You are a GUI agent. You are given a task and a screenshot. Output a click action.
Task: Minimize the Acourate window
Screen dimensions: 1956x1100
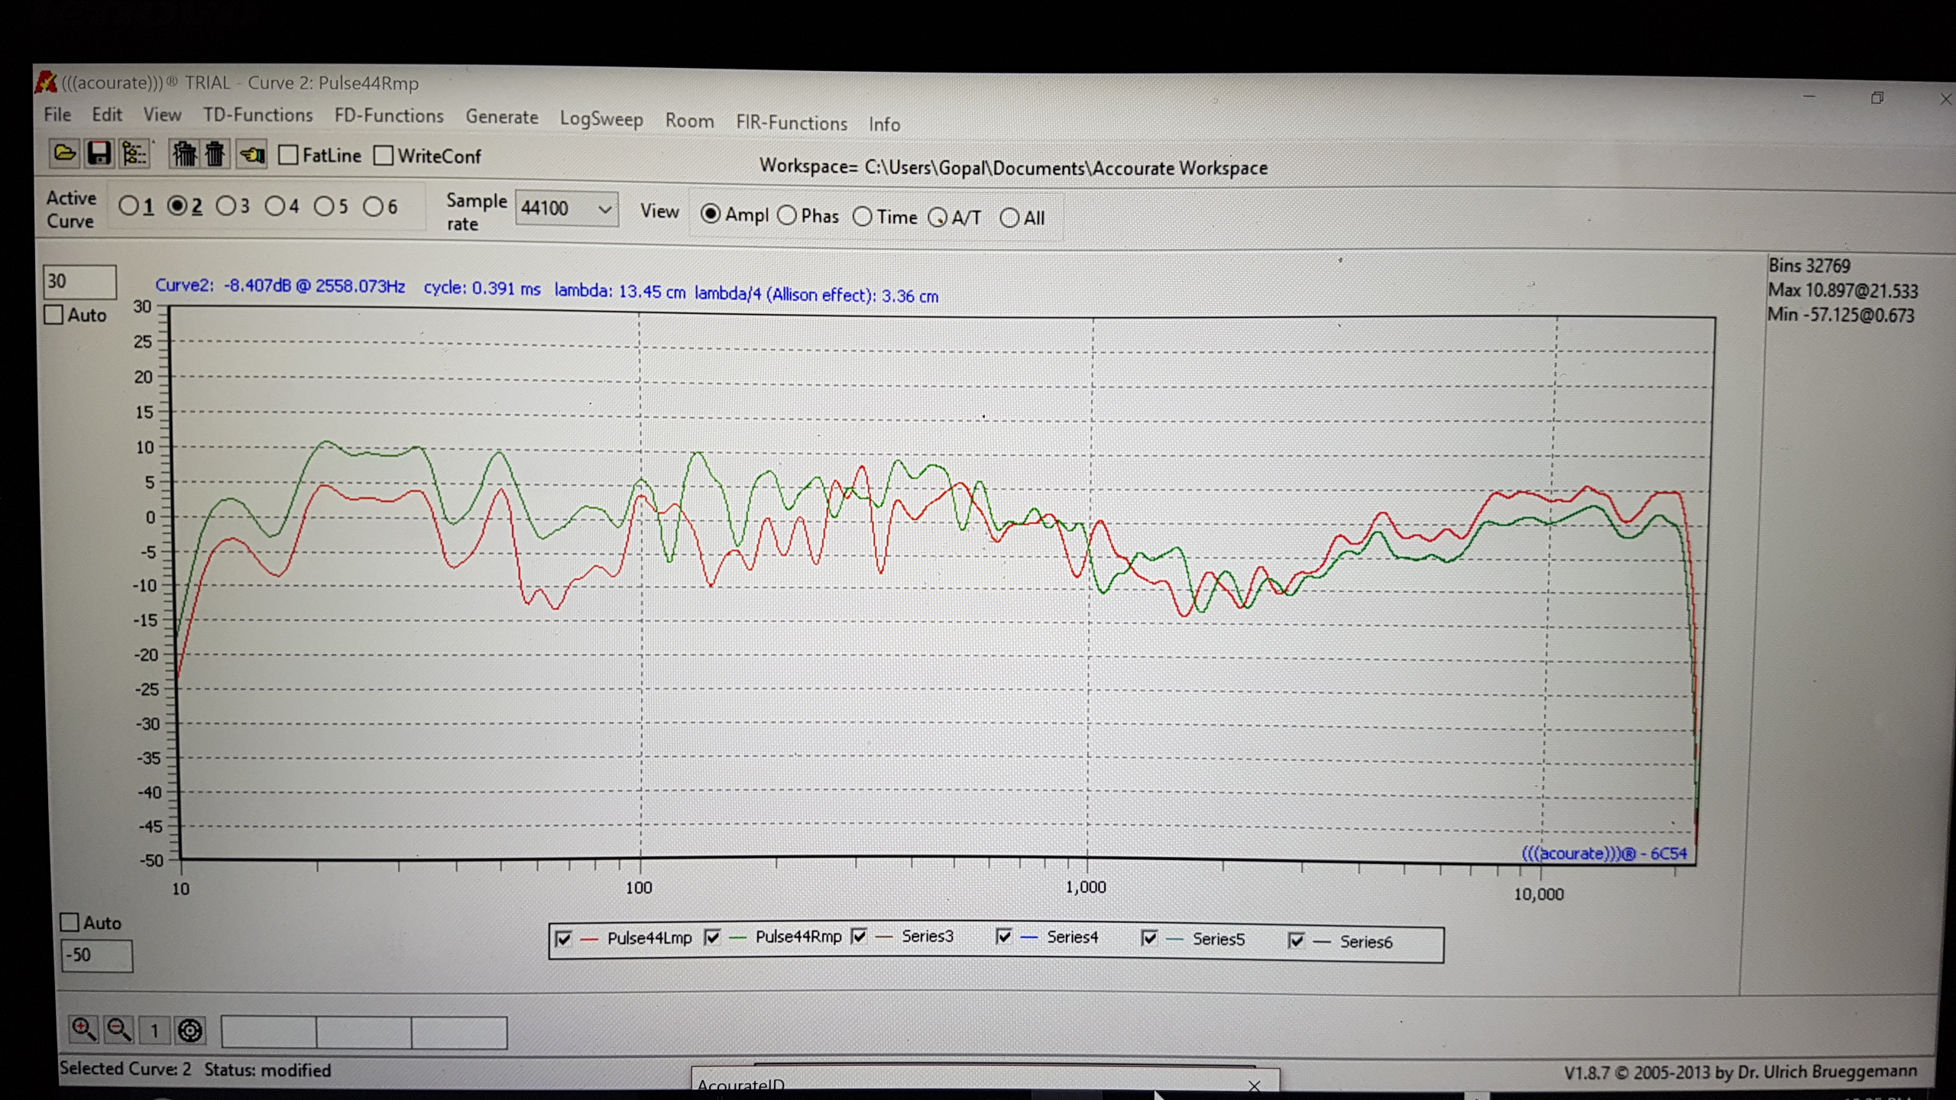point(1809,97)
